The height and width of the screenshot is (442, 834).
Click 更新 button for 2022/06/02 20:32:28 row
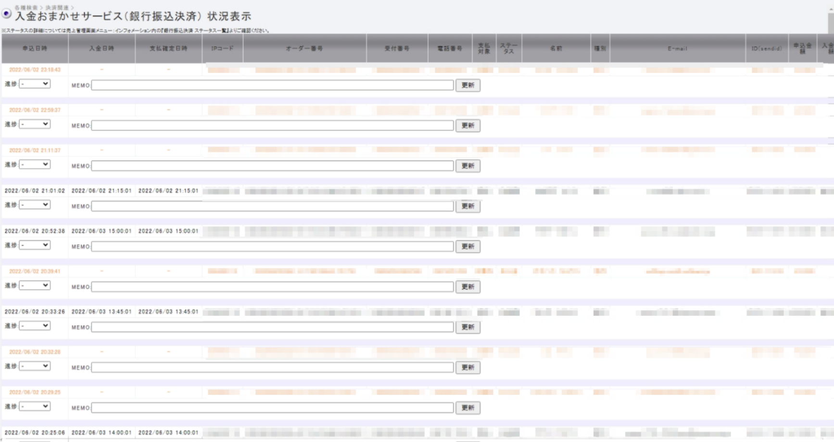(x=468, y=368)
